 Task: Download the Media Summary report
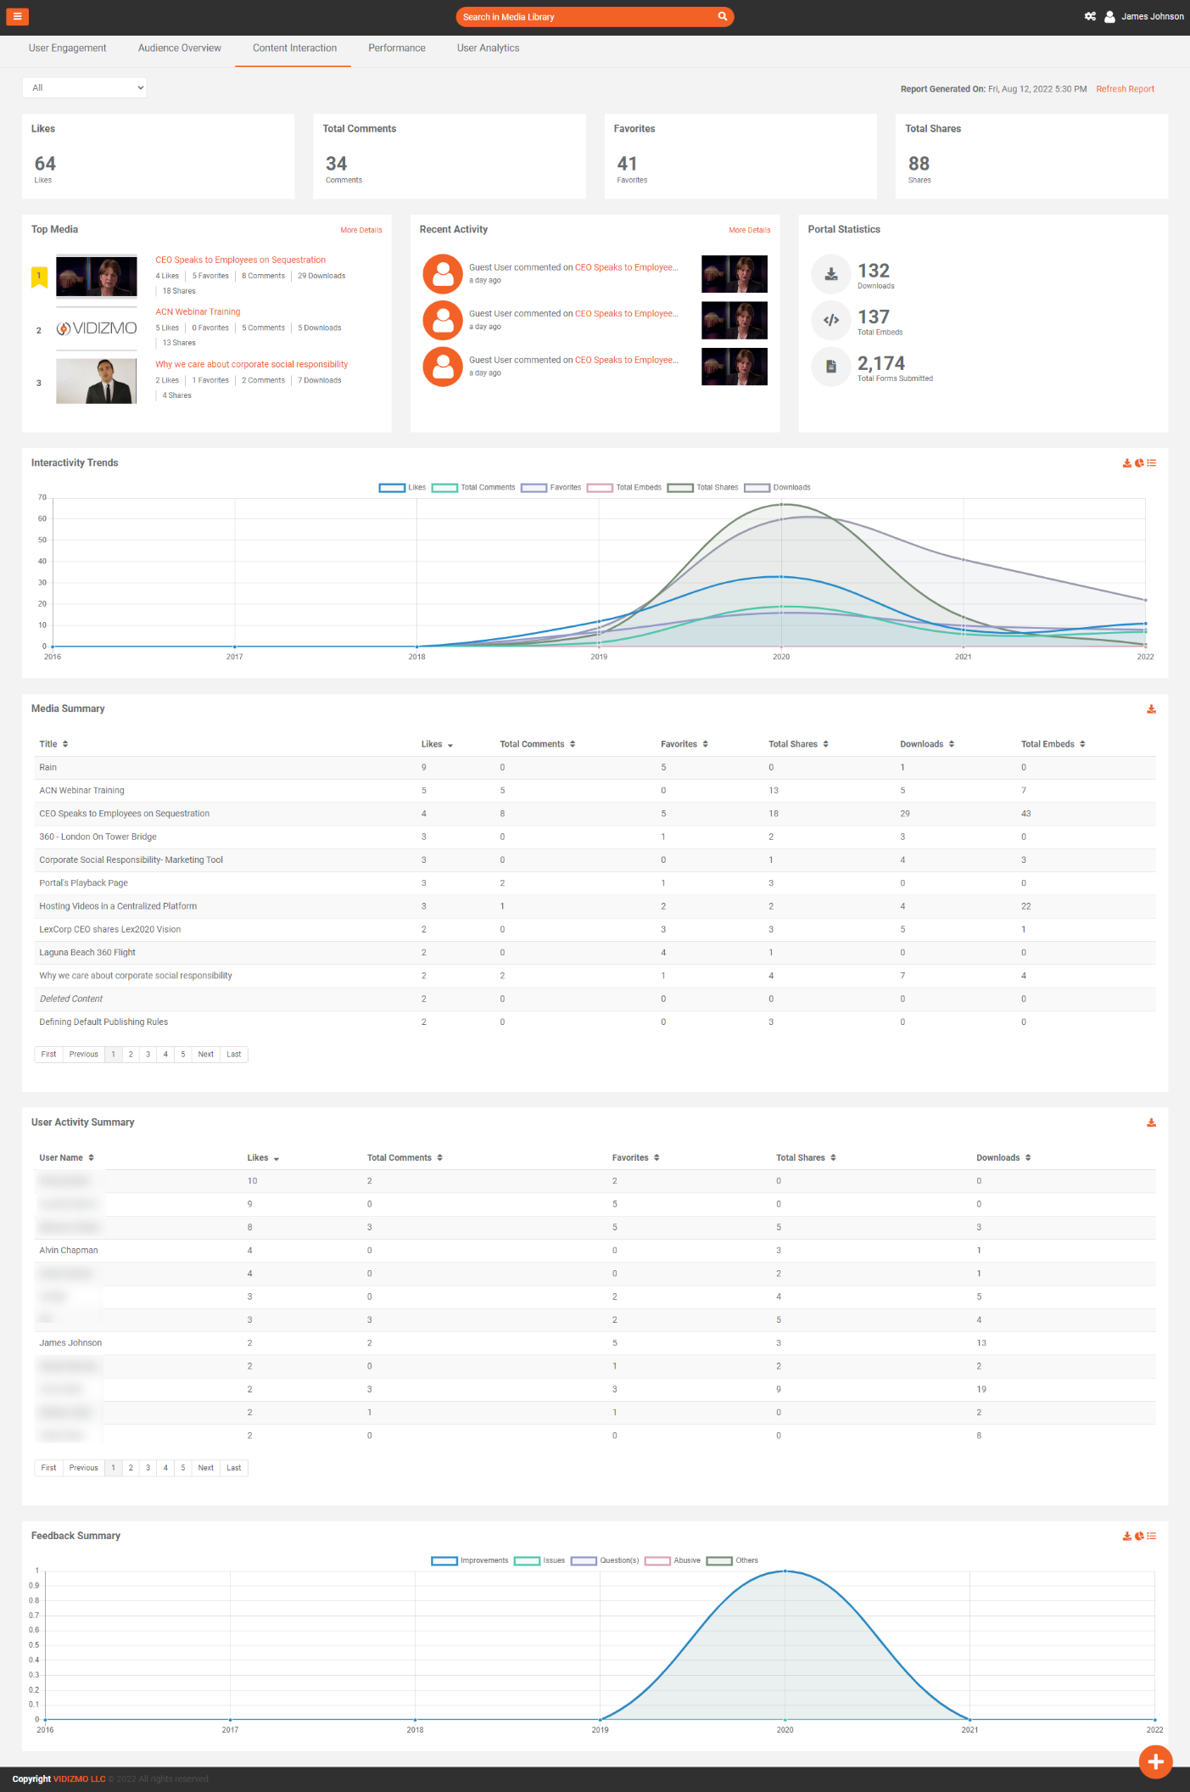[1151, 709]
